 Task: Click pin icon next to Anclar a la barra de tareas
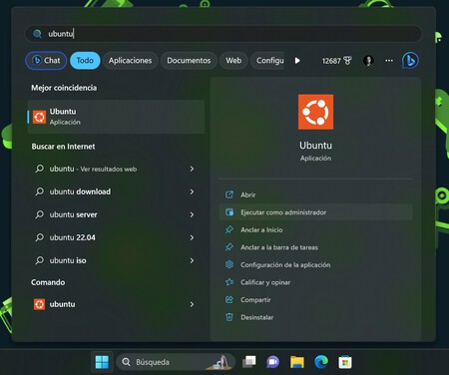click(x=229, y=247)
